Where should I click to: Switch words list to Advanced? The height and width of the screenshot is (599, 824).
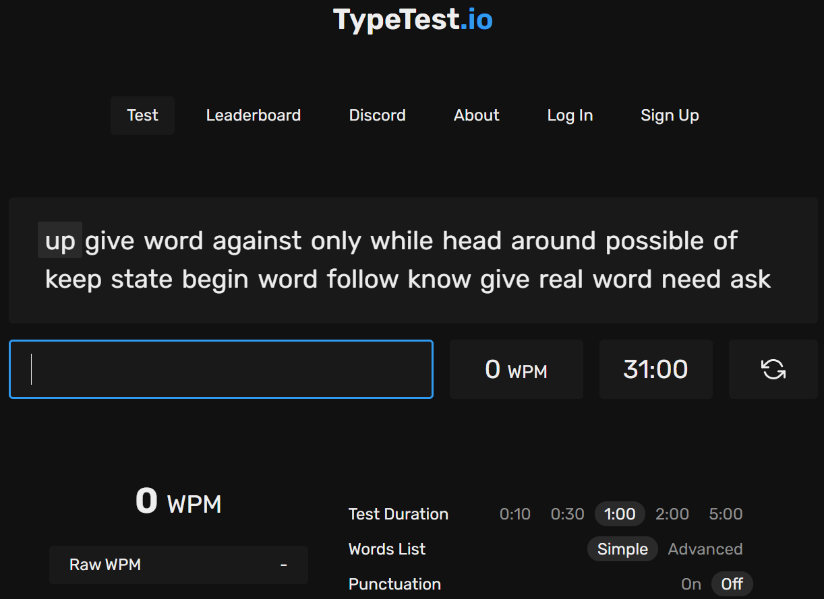705,549
